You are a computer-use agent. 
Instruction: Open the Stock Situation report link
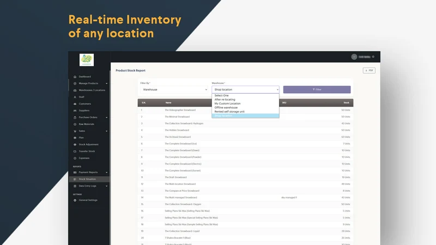pos(87,179)
